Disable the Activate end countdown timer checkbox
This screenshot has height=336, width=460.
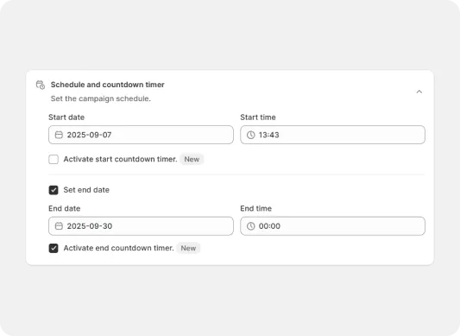click(x=54, y=248)
